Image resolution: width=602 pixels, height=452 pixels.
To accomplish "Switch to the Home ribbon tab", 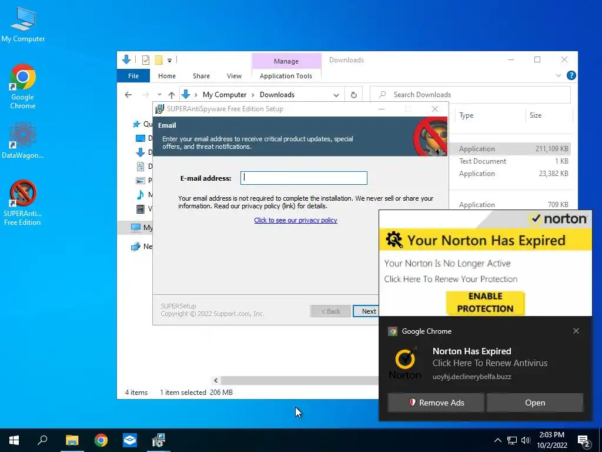I will (x=166, y=76).
